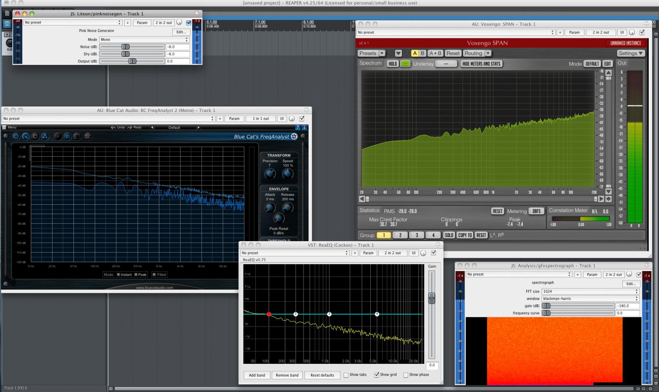Click the spectrograph frequency curve value field

pyautogui.click(x=627, y=313)
